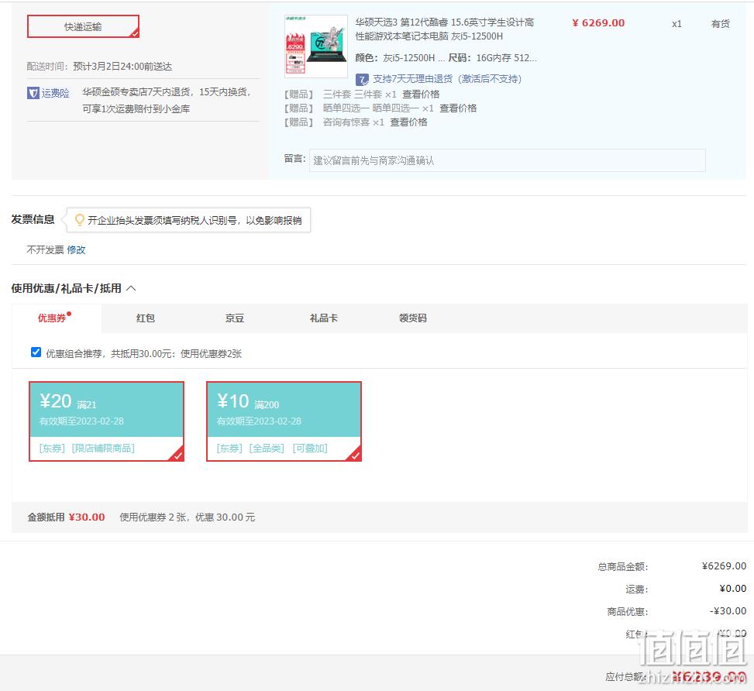Image resolution: width=754 pixels, height=691 pixels.
Task: Focus the 留言 message input field
Action: click(x=508, y=160)
